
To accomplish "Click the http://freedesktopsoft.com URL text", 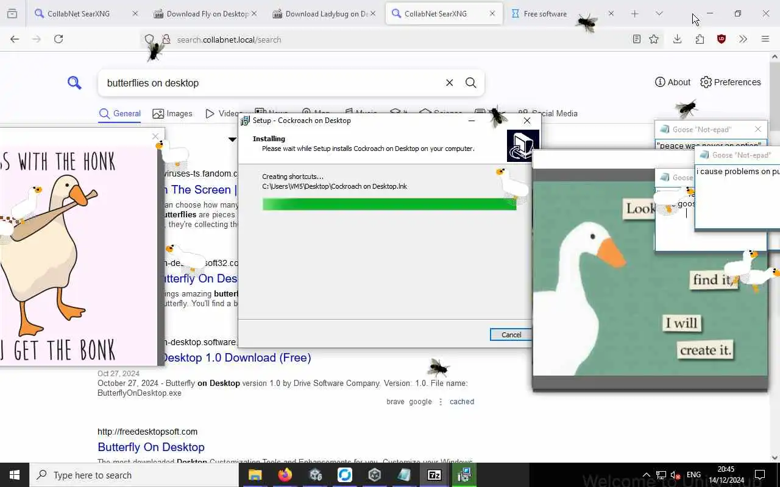I will tap(147, 432).
